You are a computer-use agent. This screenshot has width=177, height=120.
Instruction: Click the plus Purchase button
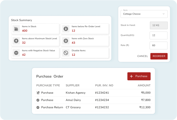pyautogui.click(x=139, y=76)
